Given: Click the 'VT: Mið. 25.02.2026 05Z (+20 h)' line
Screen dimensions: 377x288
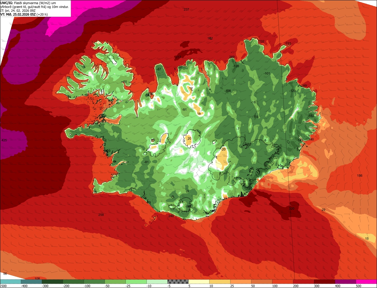Looking at the screenshot, I should click(x=24, y=14).
